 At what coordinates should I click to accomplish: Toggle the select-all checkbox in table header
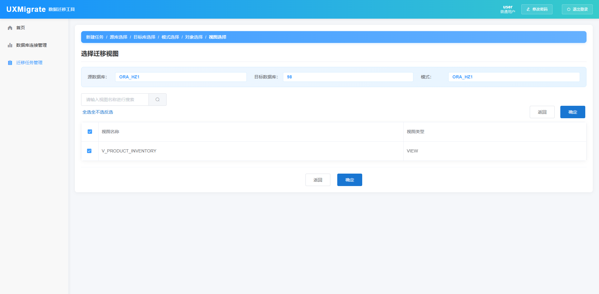pyautogui.click(x=90, y=132)
